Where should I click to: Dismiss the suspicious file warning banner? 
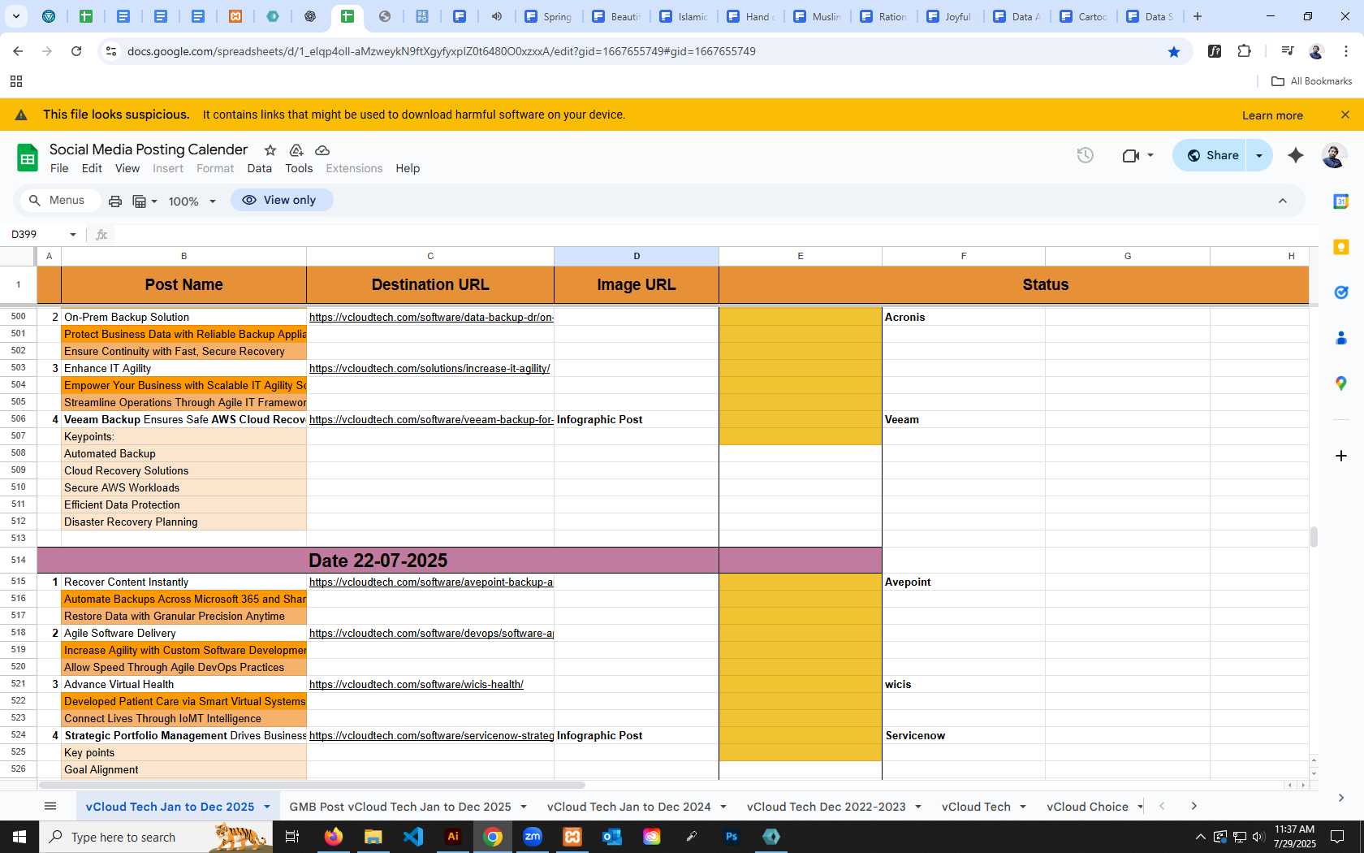pos(1345,115)
